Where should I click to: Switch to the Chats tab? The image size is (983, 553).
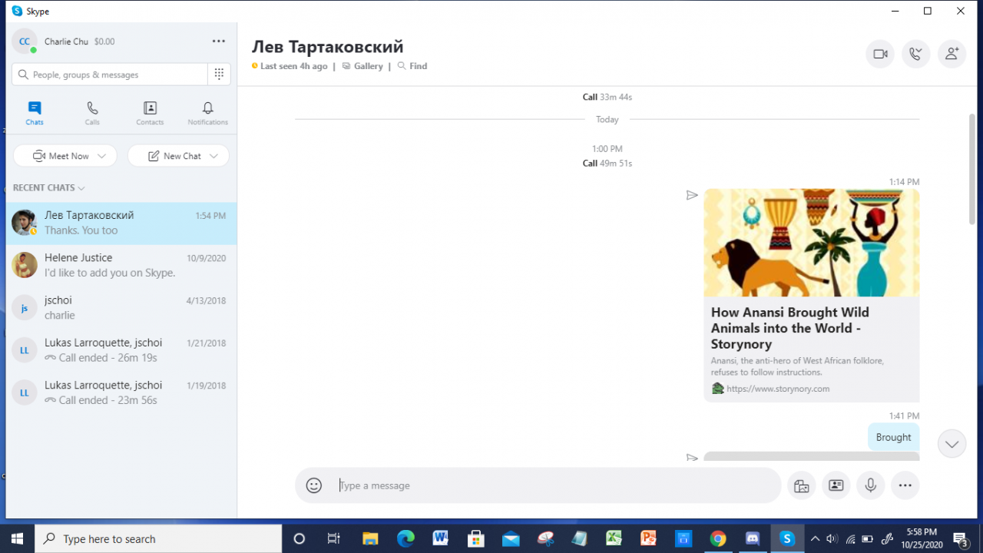pos(35,113)
